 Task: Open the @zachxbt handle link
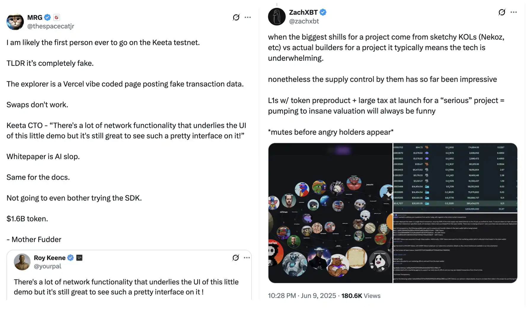point(304,21)
